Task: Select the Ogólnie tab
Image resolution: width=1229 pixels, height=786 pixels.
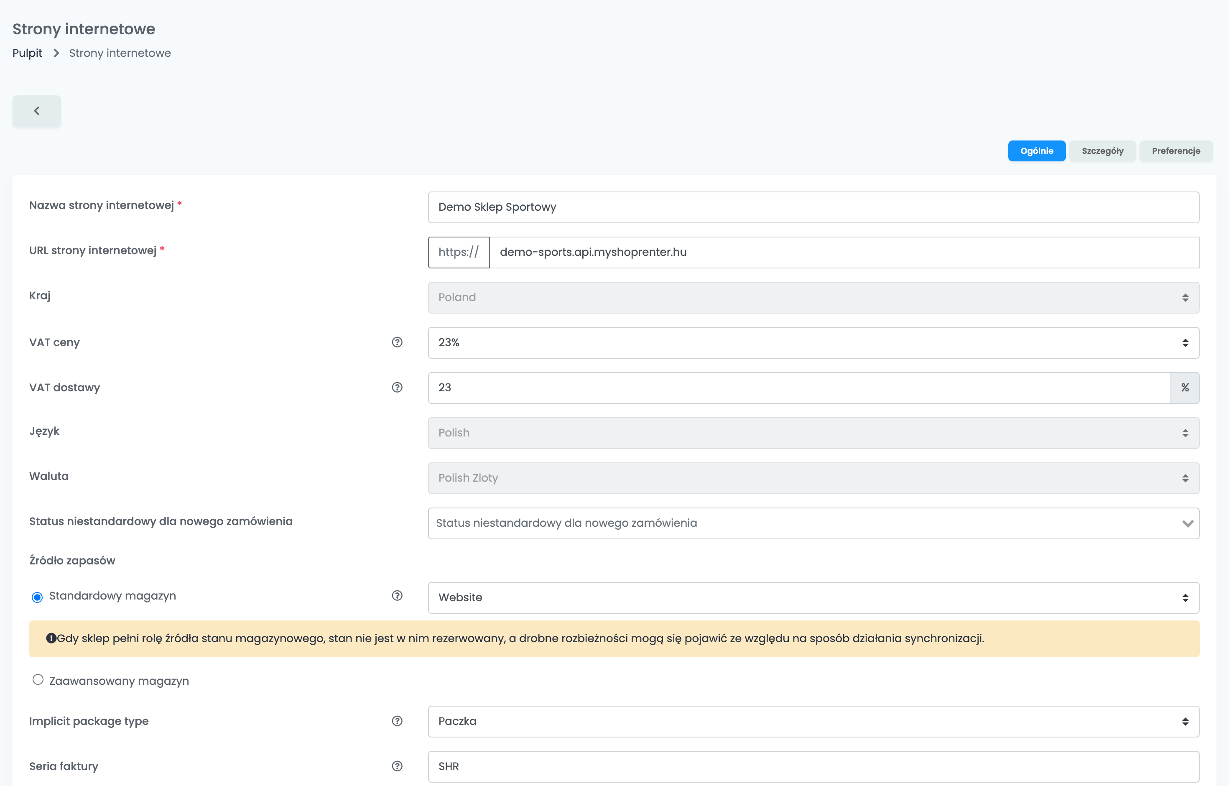Action: click(1037, 151)
